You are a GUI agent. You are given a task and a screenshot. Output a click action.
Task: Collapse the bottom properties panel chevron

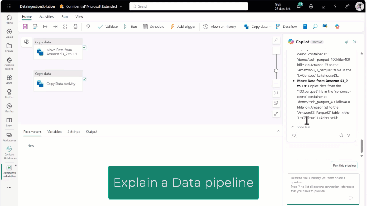[278, 131]
